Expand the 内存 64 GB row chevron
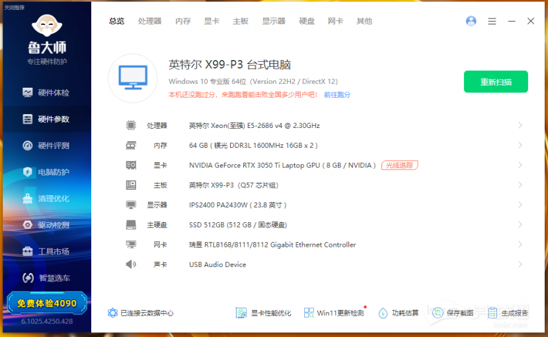The height and width of the screenshot is (337, 548). 520,145
